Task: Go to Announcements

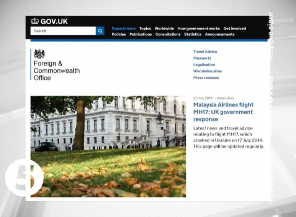Action: pos(220,34)
